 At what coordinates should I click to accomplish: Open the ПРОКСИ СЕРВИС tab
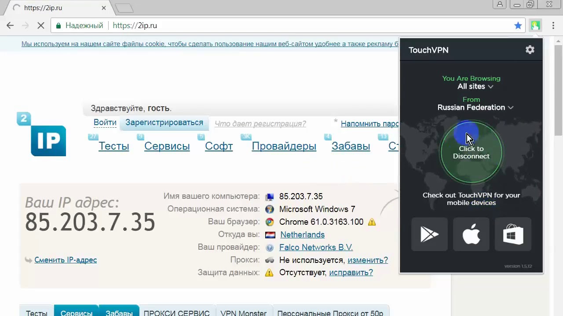pos(177,311)
